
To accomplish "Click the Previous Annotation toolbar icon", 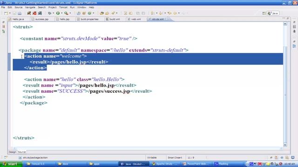I will click(161, 13).
